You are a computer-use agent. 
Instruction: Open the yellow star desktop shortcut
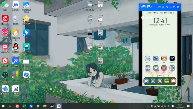click(26, 19)
